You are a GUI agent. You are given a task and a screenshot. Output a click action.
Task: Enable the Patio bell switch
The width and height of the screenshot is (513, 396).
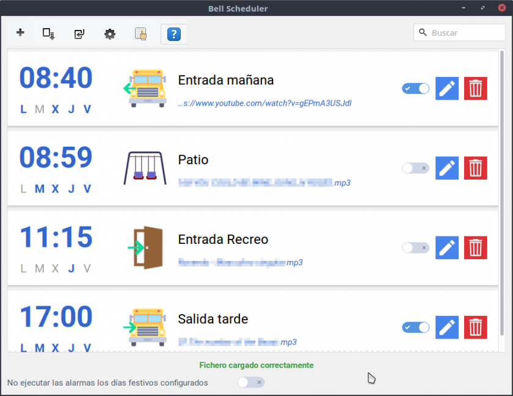coord(415,168)
